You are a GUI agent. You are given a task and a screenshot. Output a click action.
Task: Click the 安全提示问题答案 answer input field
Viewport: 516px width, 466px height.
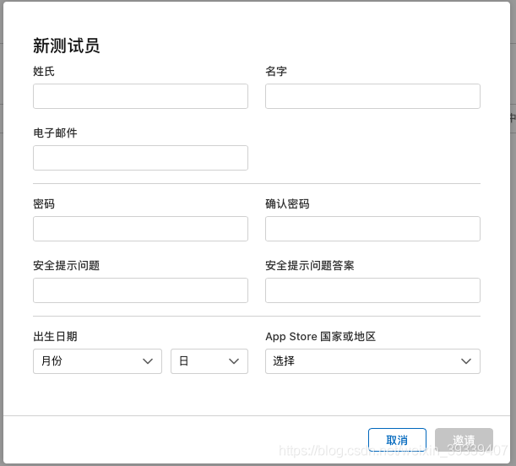coord(372,290)
